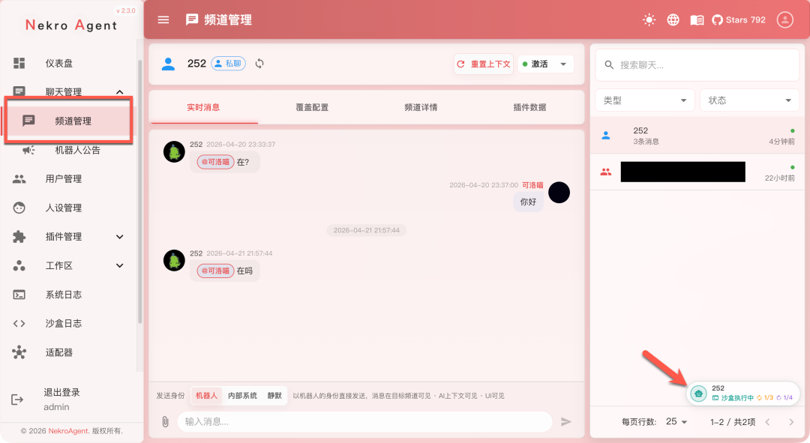Click the 系统日志 terminal icon
The height and width of the screenshot is (443, 810).
pos(19,295)
